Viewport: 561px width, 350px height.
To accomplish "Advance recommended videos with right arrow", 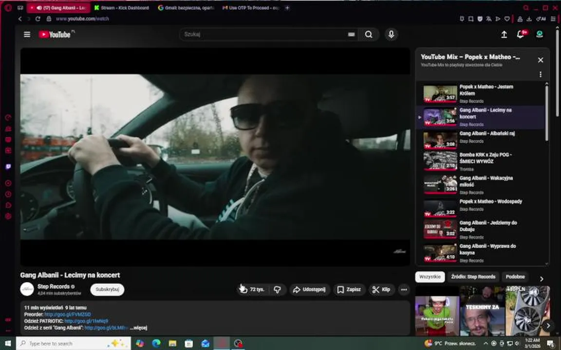I will click(548, 325).
